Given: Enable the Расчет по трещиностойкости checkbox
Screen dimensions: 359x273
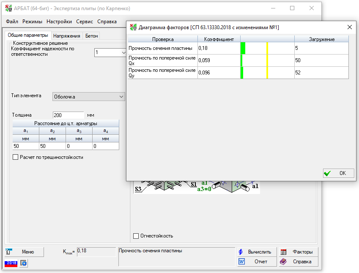Looking at the screenshot, I should click(x=16, y=157).
